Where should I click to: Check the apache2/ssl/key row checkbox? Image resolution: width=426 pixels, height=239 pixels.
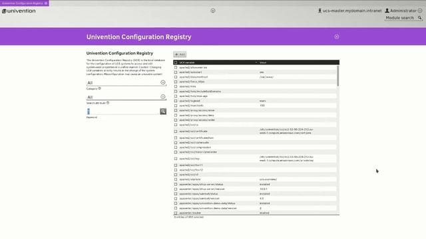point(176,159)
